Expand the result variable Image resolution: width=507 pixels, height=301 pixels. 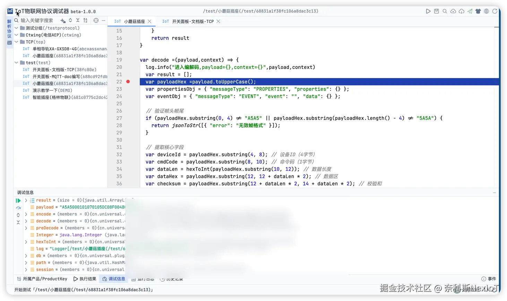pos(26,200)
